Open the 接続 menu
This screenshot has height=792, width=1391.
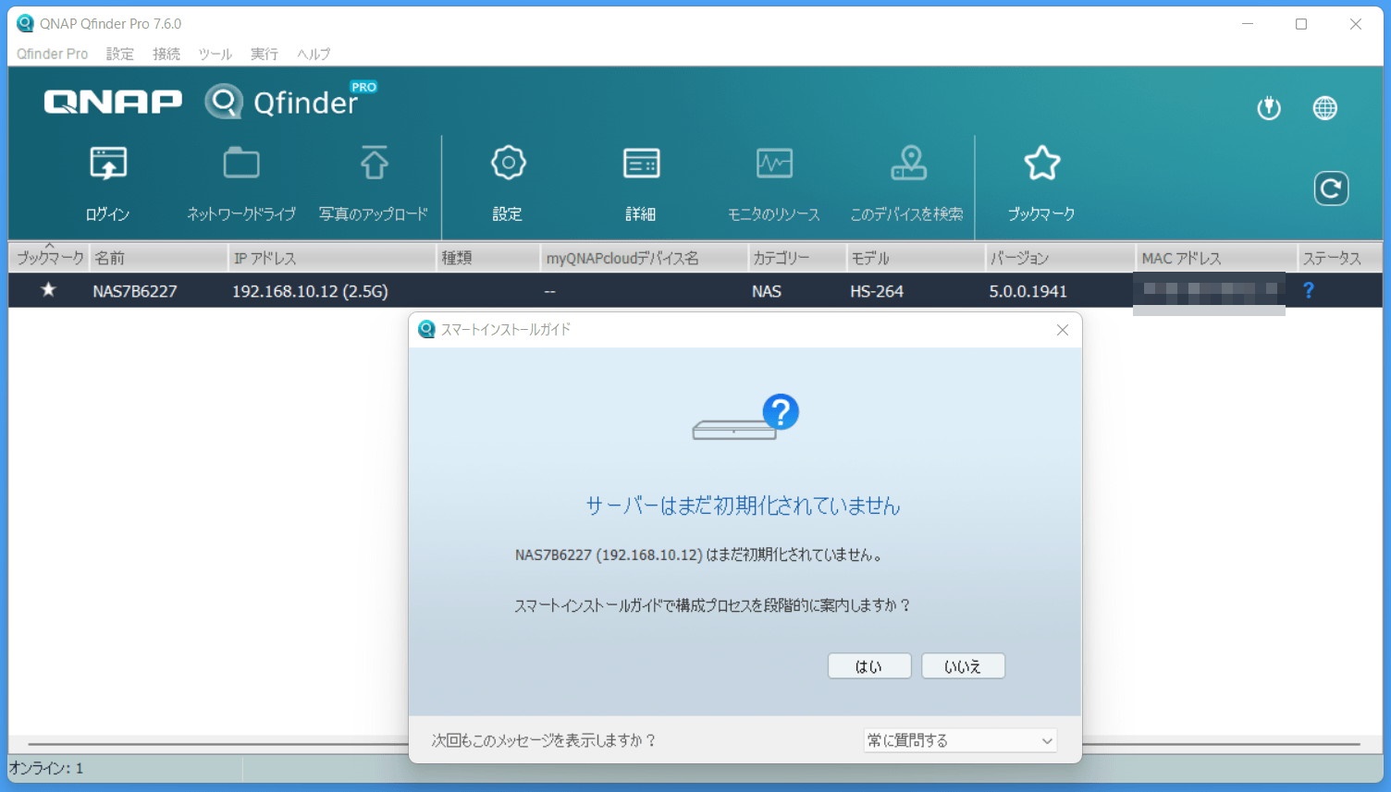click(x=166, y=54)
